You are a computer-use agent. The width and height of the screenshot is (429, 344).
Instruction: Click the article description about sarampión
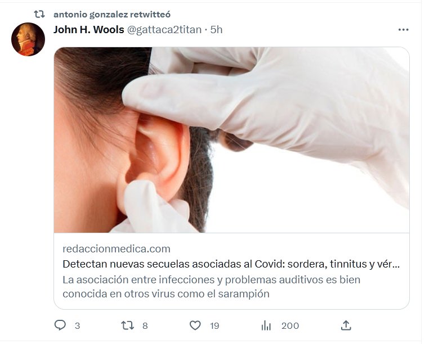pyautogui.click(x=211, y=287)
